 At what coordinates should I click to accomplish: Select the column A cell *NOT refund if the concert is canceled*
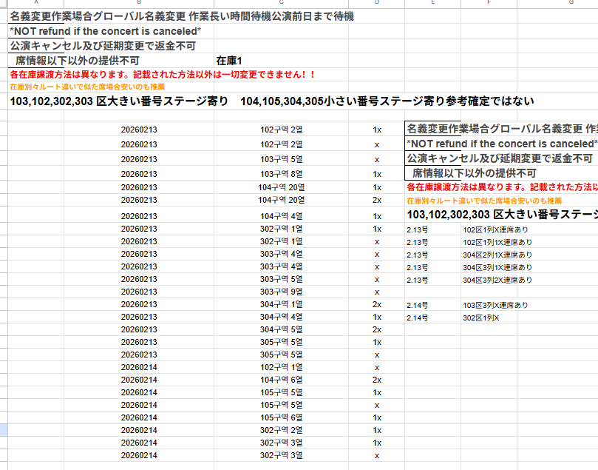[105, 31]
